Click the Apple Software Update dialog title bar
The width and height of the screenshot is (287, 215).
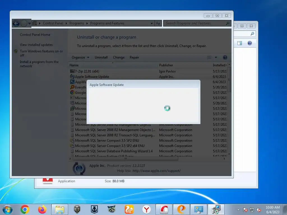pyautogui.click(x=143, y=85)
